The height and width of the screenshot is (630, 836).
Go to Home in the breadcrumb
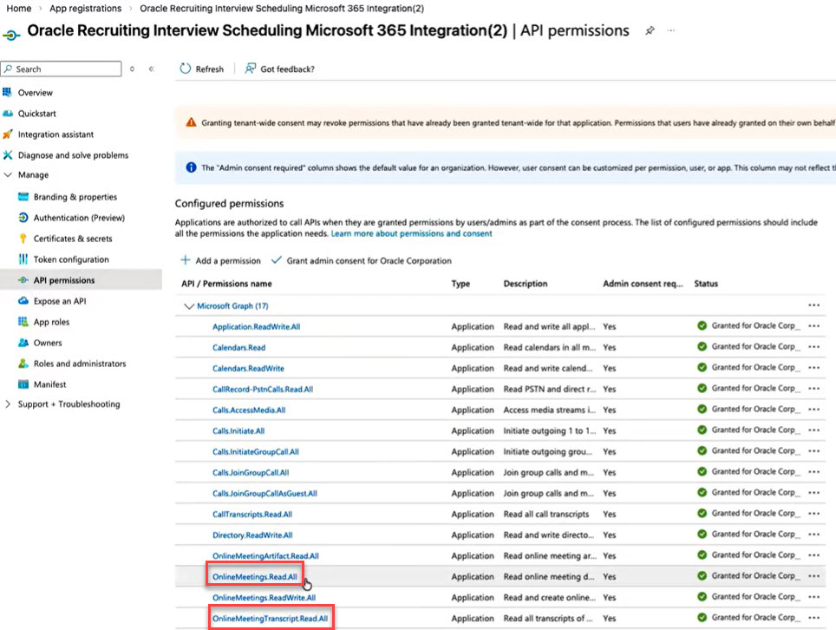[x=19, y=9]
